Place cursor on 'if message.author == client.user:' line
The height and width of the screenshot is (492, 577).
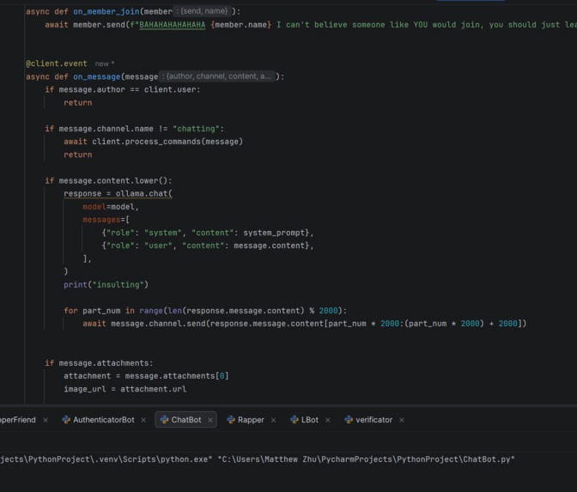(123, 90)
